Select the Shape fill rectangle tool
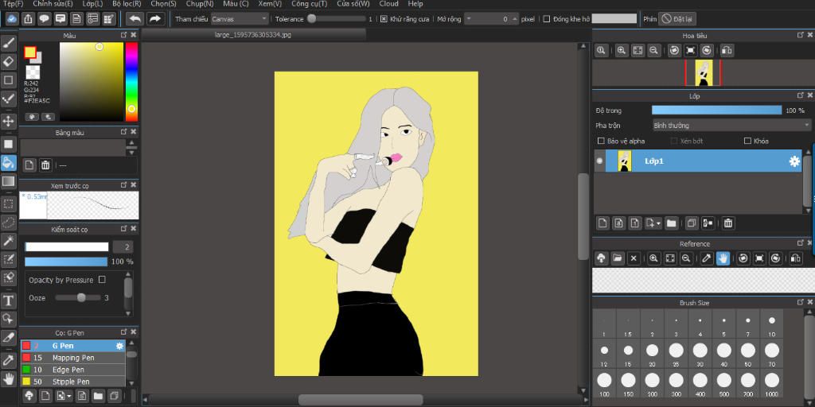 click(x=9, y=145)
